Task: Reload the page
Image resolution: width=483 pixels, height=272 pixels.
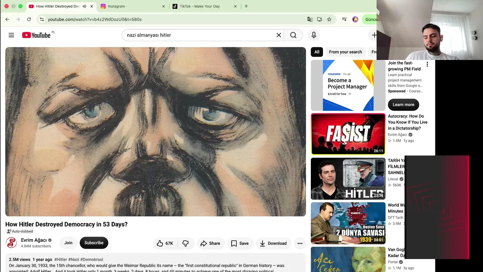Action: pyautogui.click(x=29, y=19)
